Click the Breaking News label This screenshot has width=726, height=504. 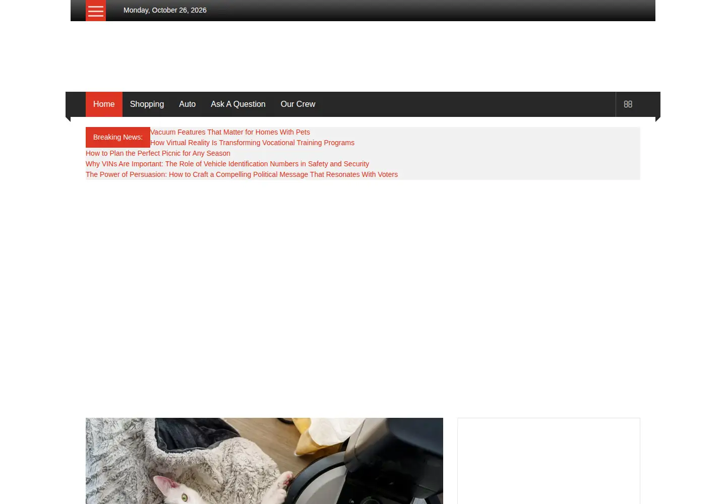118,137
